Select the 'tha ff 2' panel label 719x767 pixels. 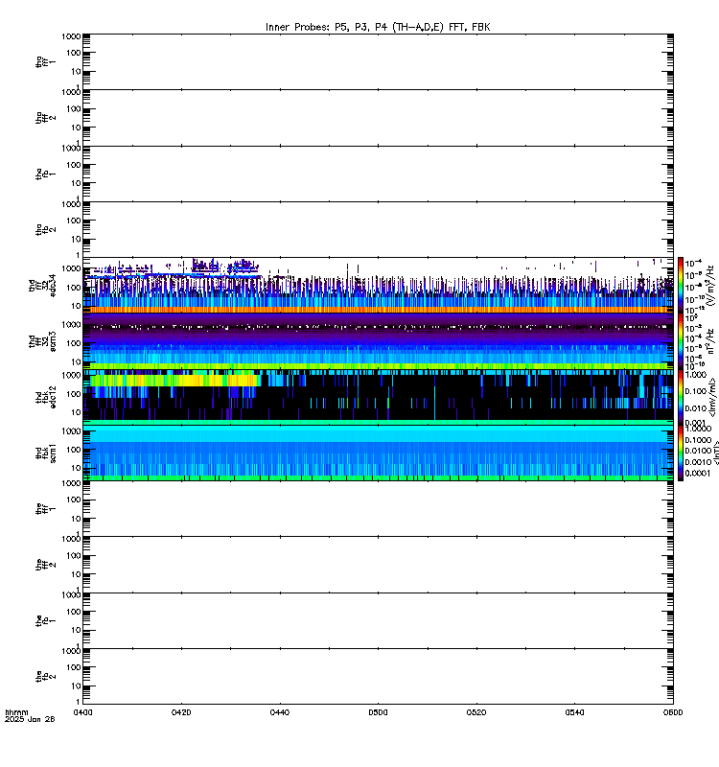tap(45, 118)
